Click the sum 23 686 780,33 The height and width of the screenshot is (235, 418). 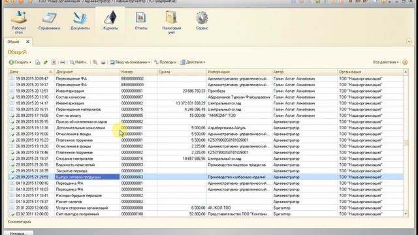tap(194, 91)
